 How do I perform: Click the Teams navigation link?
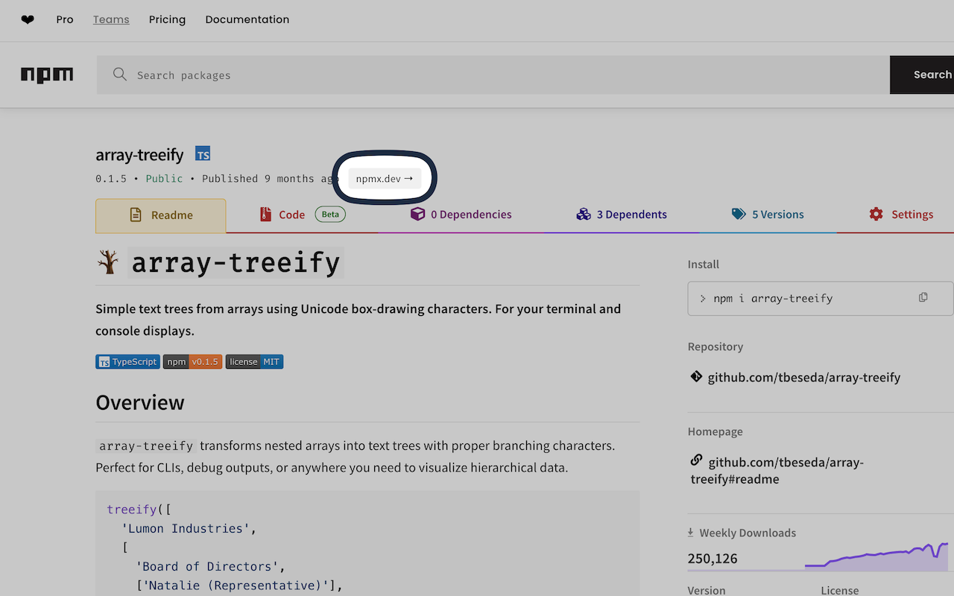[x=111, y=19]
